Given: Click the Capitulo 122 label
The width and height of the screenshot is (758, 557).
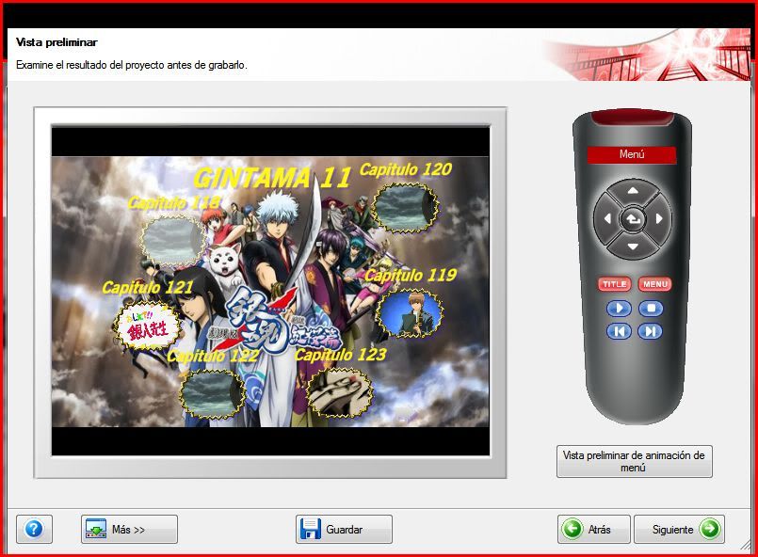Looking at the screenshot, I should click(213, 356).
